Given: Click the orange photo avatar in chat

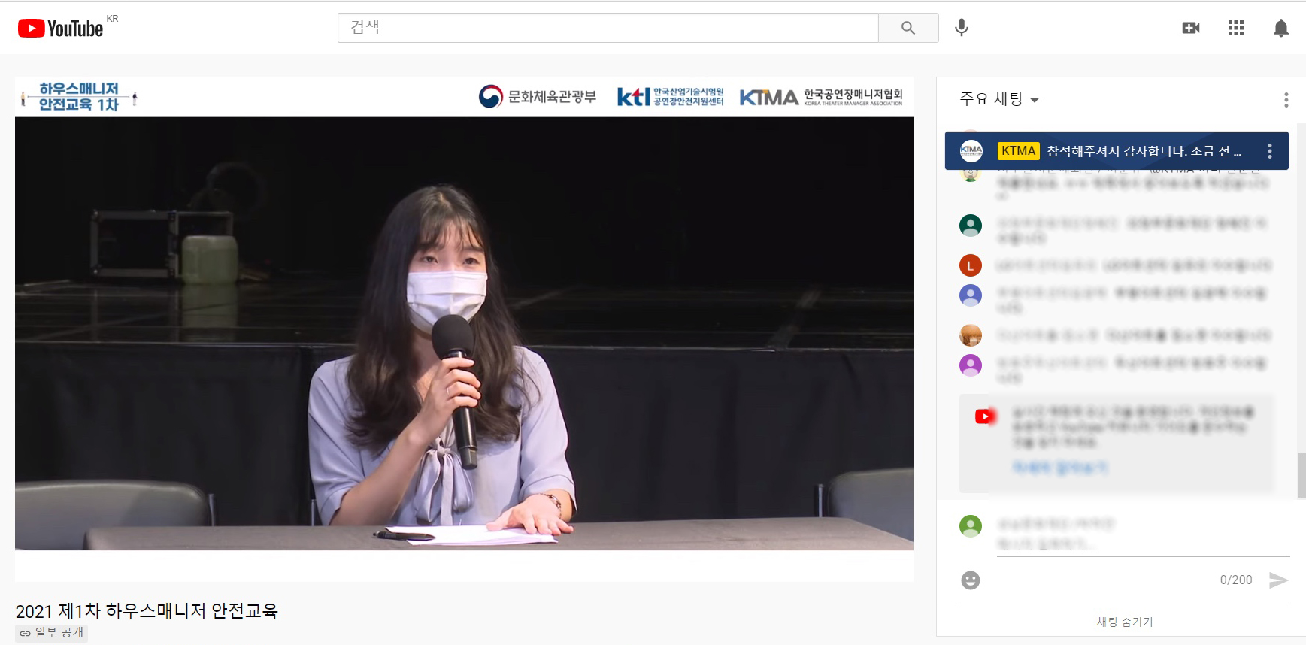Looking at the screenshot, I should 971,335.
